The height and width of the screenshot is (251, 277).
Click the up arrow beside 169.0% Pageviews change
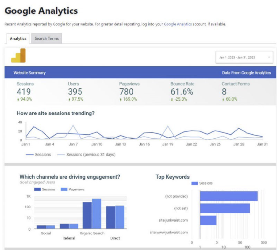(120, 99)
